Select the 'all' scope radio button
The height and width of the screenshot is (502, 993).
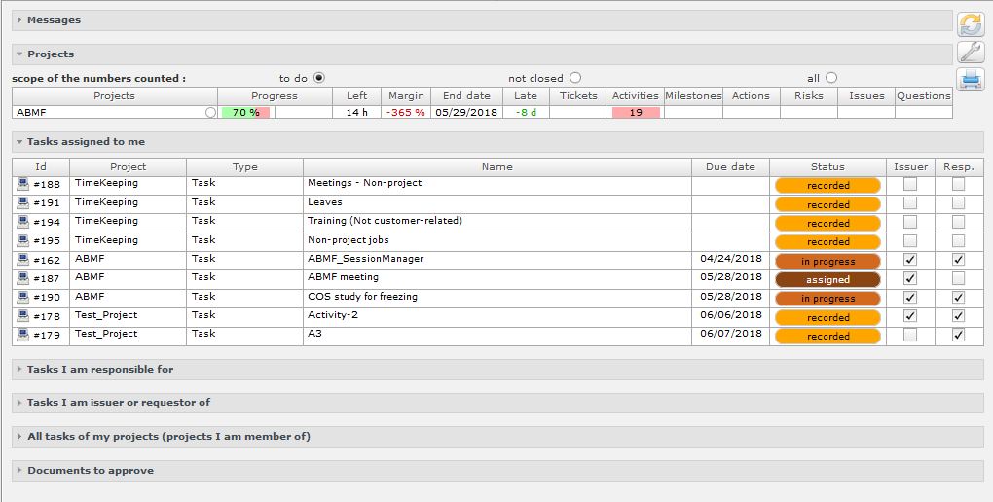[830, 78]
